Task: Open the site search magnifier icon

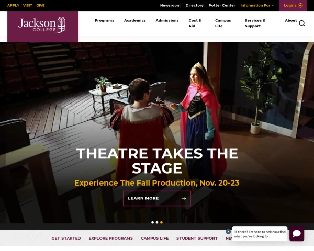Action: coord(302,24)
